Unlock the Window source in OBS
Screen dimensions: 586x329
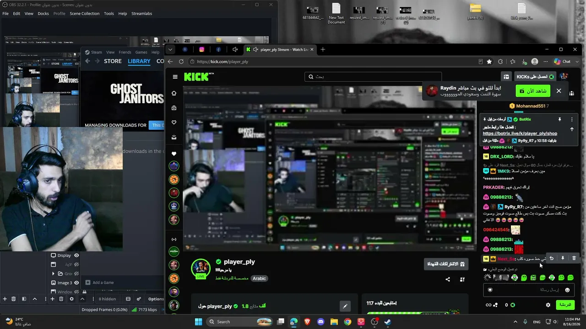point(84,292)
